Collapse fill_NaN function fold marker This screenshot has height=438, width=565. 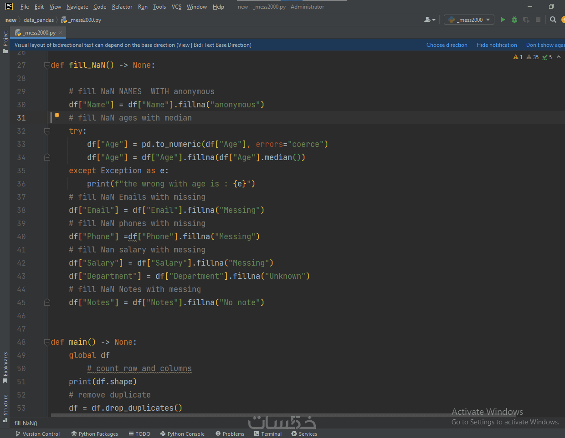(47, 65)
